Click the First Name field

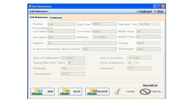(x=104, y=31)
